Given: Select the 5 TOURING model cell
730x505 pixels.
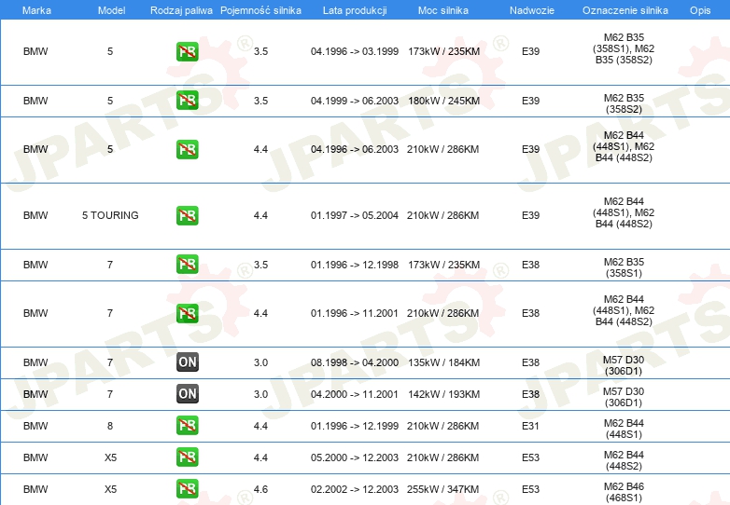Looking at the screenshot, I should pos(110,215).
